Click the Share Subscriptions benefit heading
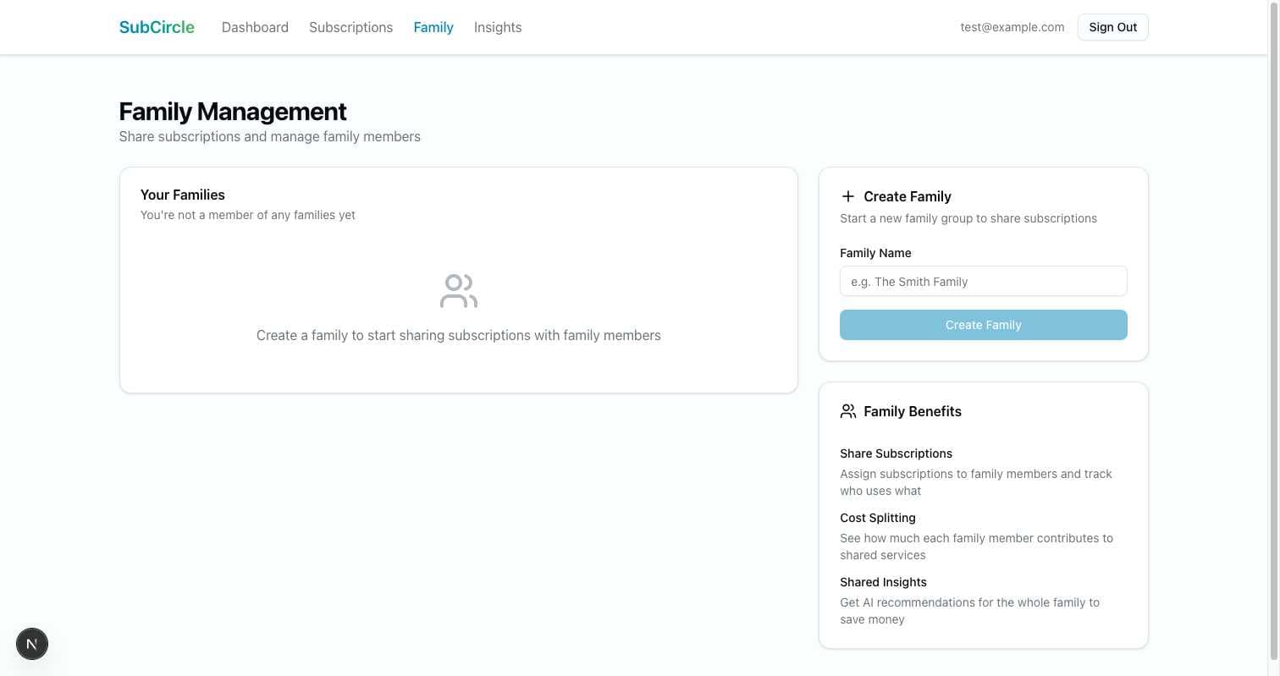 [896, 453]
